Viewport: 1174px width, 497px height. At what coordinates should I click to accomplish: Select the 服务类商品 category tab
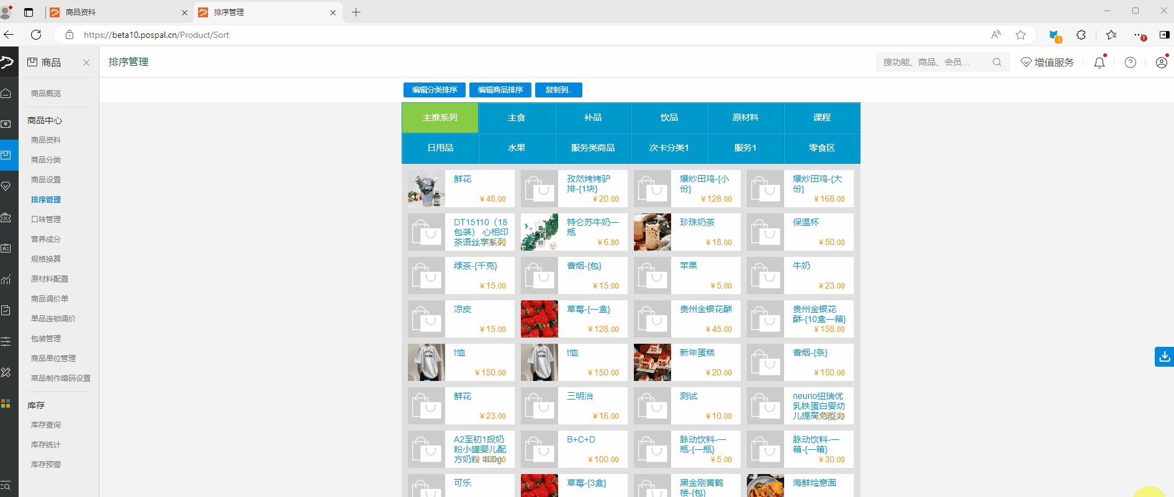tap(593, 148)
